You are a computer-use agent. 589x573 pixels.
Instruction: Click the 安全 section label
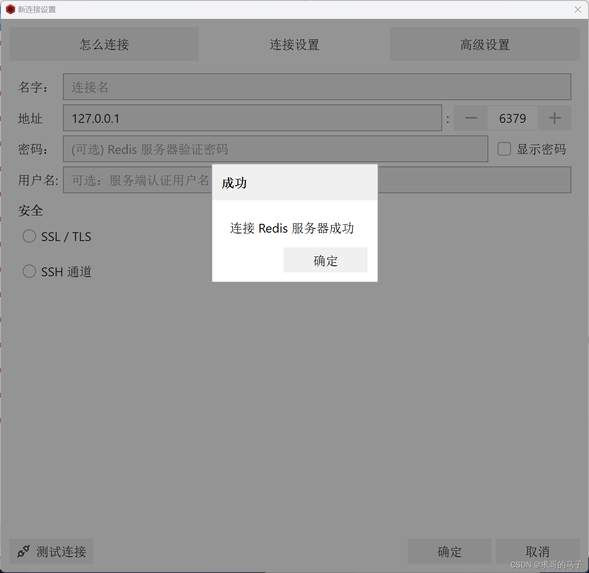(31, 210)
